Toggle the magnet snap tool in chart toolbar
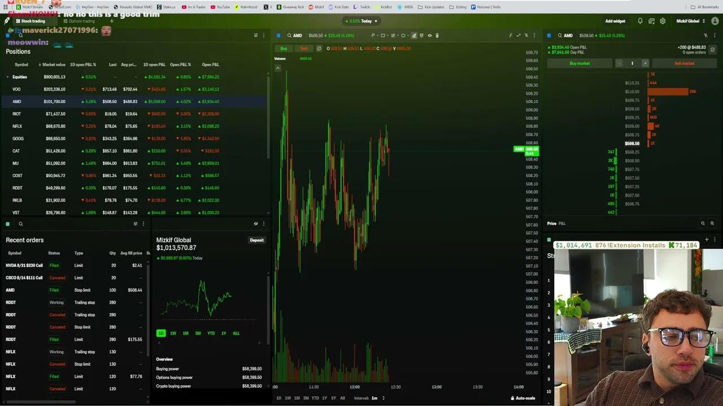The width and height of the screenshot is (723, 406). 421,36
